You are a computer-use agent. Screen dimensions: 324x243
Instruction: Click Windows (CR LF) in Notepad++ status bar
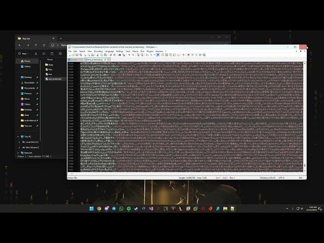[x=268, y=178]
